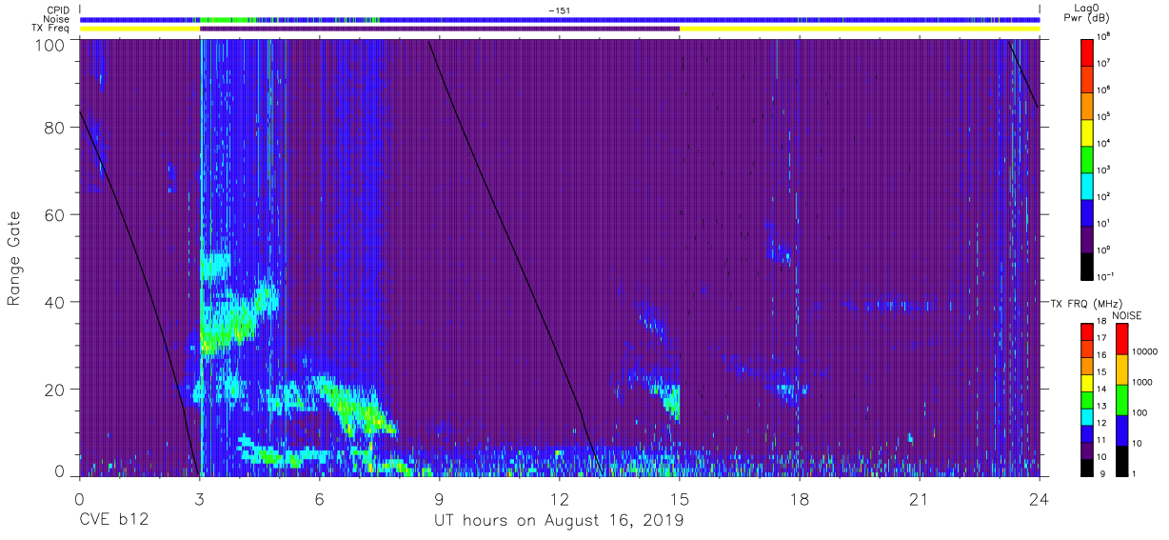The width and height of the screenshot is (1169, 540).
Task: Click x-axis tick label '24'
Action: pyautogui.click(x=1039, y=499)
